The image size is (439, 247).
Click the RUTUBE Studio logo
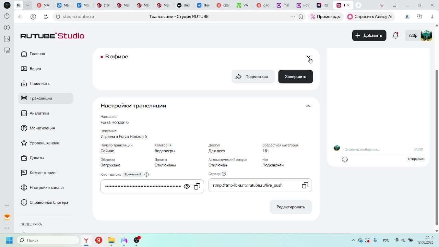(52, 36)
